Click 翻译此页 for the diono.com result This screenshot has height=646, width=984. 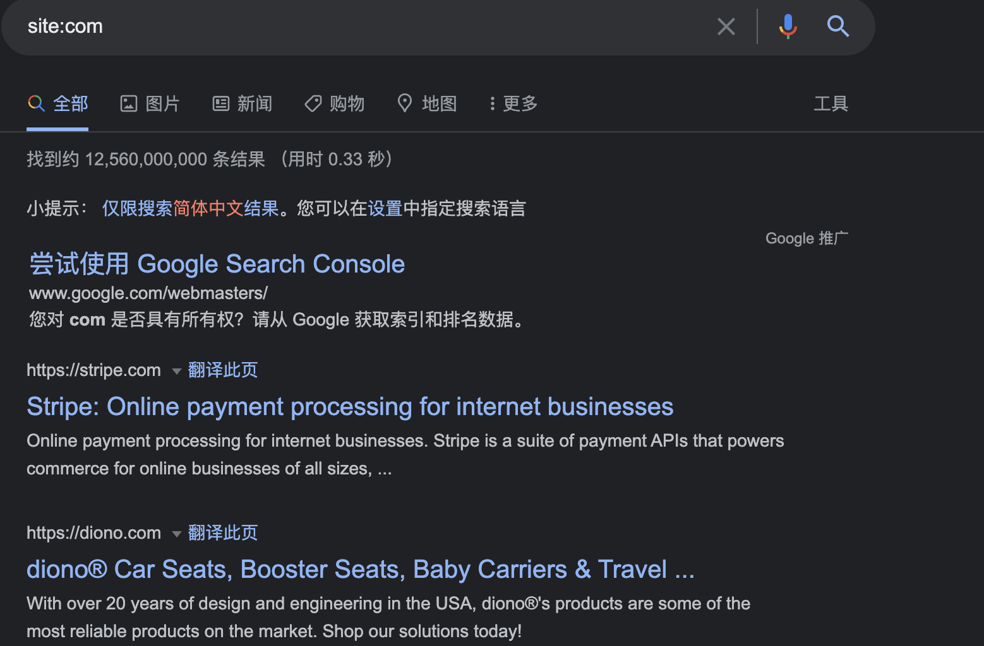223,532
